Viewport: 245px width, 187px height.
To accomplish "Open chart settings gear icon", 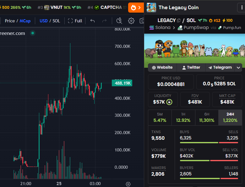I will (x=131, y=21).
